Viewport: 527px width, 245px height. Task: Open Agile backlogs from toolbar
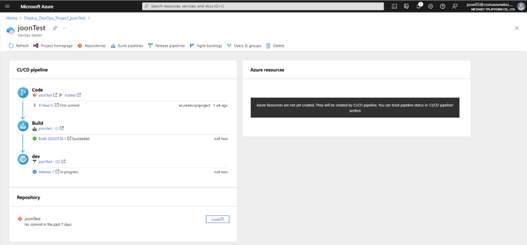[x=206, y=46]
